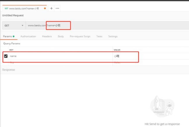Screen dimensions: 189x127
Task: Select the Body tab
Action: tap(60, 37)
